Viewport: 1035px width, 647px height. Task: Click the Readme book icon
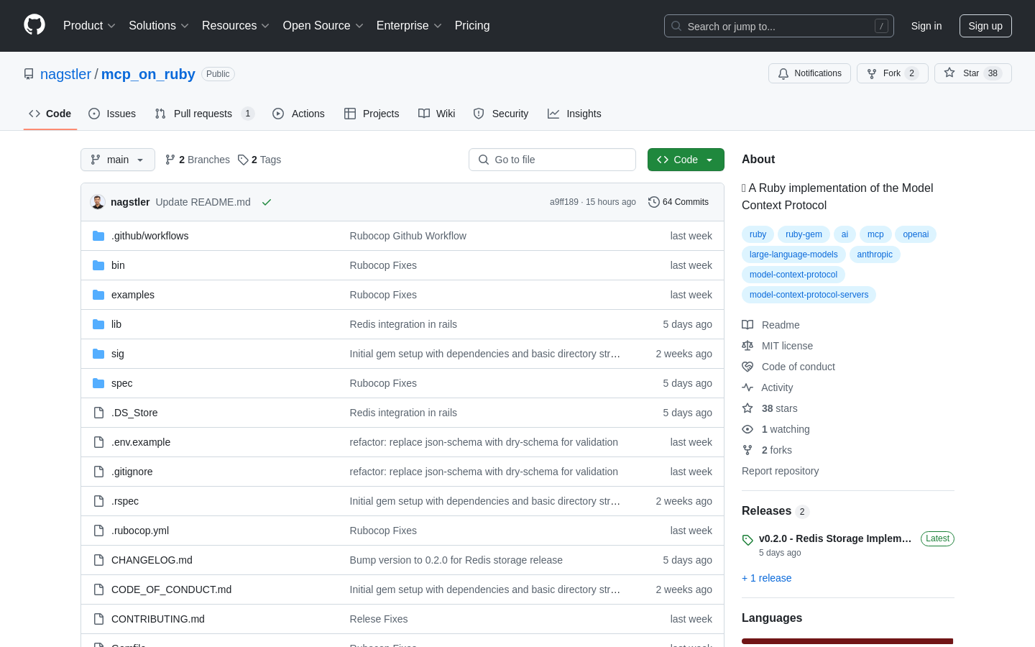pyautogui.click(x=747, y=325)
